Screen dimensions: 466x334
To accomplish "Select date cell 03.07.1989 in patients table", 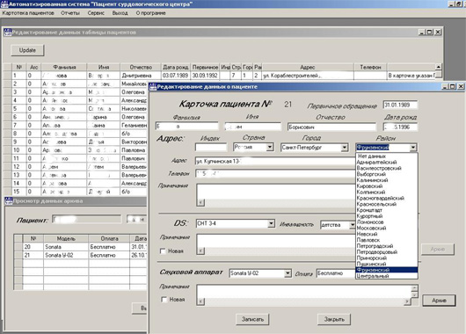I will click(x=175, y=76).
